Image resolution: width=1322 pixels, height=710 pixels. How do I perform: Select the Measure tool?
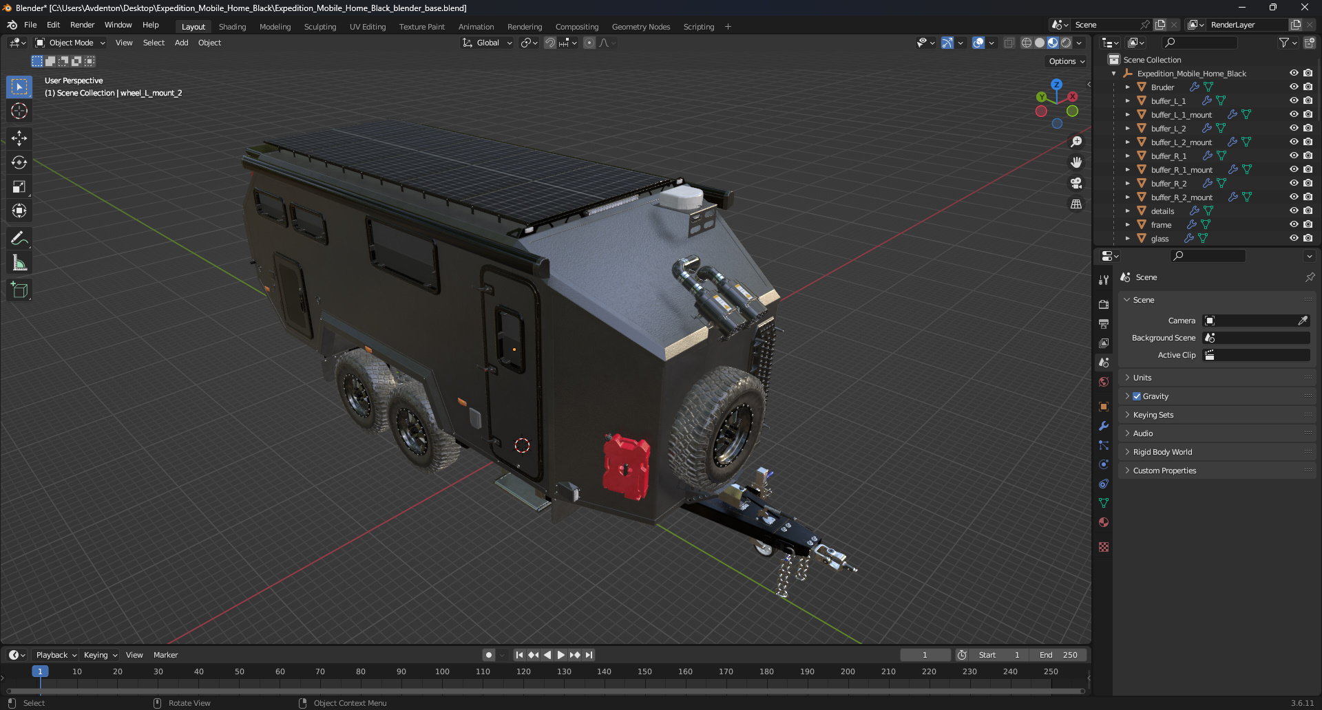pyautogui.click(x=19, y=263)
